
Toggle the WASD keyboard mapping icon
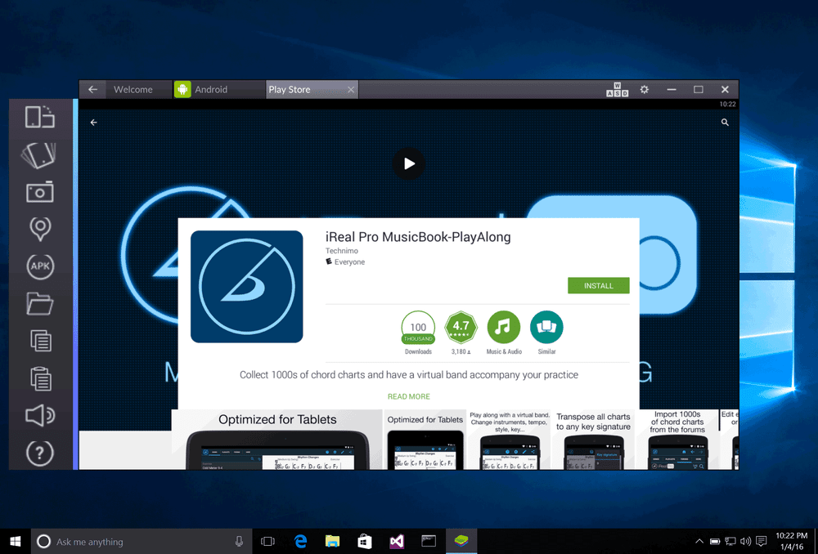pyautogui.click(x=617, y=90)
